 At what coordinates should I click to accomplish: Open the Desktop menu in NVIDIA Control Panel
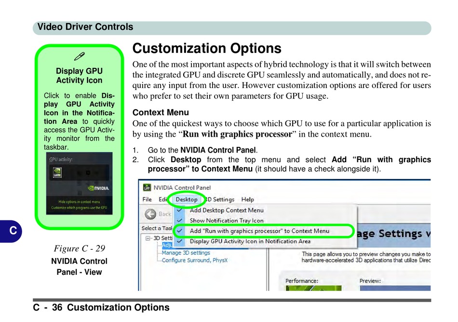pos(187,199)
